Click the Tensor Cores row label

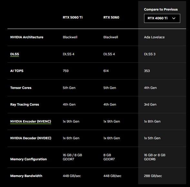click(21, 88)
